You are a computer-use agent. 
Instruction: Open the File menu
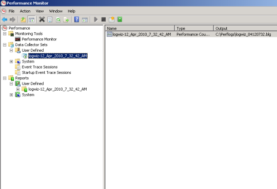tap(11, 11)
